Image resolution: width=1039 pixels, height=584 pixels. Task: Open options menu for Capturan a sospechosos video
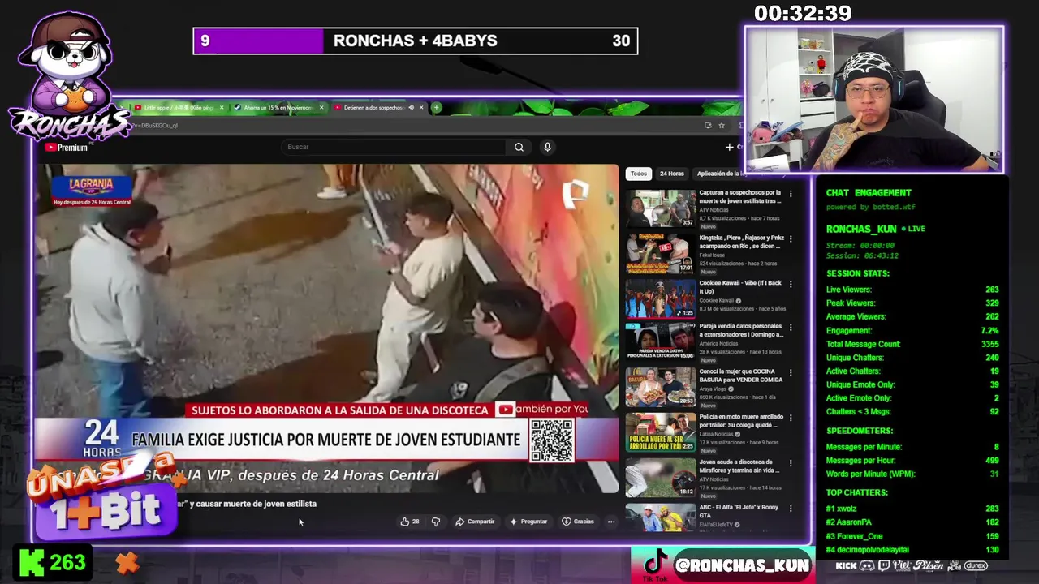(x=791, y=194)
